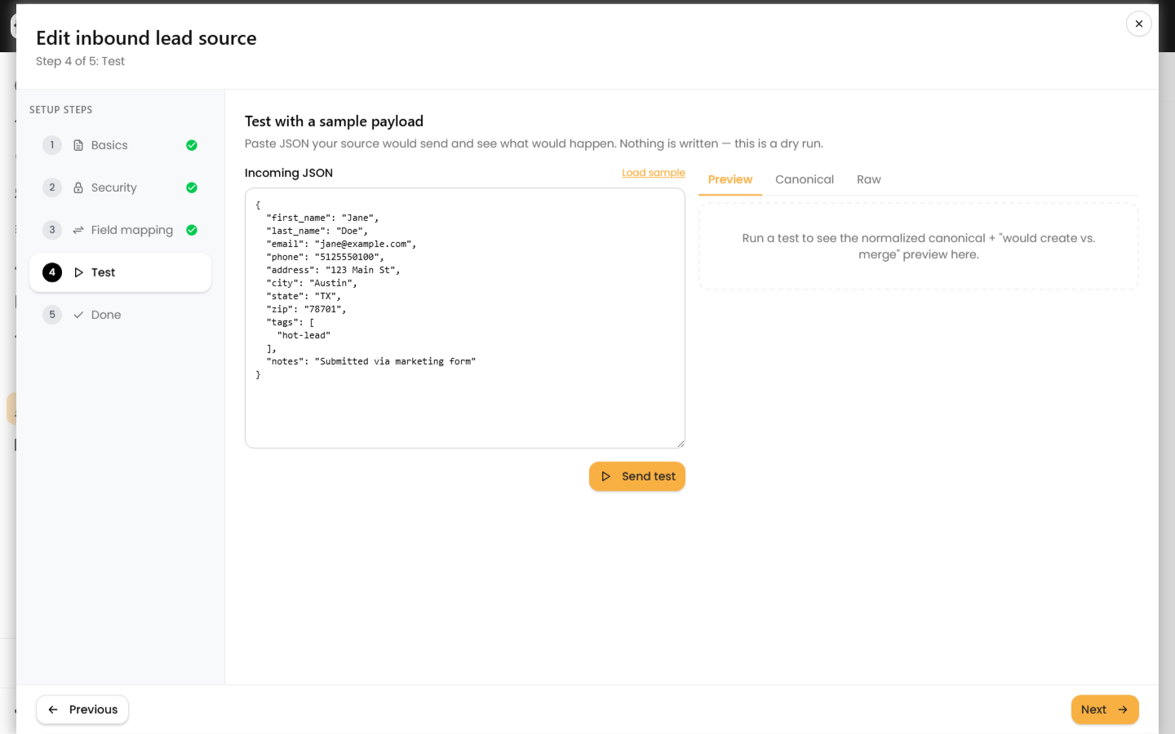1175x734 pixels.
Task: Switch to the Preview tab
Action: coord(730,179)
